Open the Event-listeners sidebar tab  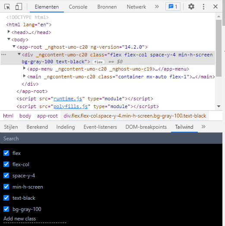pos(100,127)
